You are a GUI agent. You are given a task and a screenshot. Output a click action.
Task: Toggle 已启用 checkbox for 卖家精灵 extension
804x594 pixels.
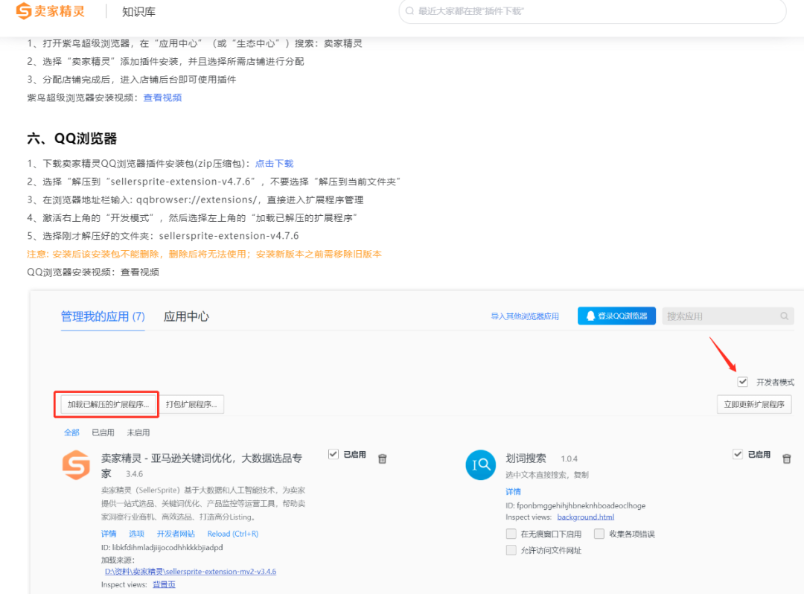coord(334,454)
